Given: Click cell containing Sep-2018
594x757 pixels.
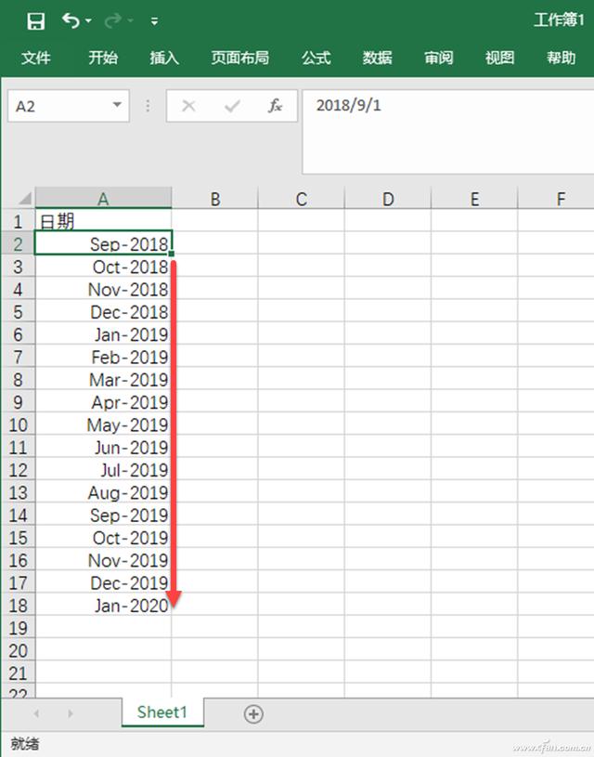Looking at the screenshot, I should (x=103, y=243).
